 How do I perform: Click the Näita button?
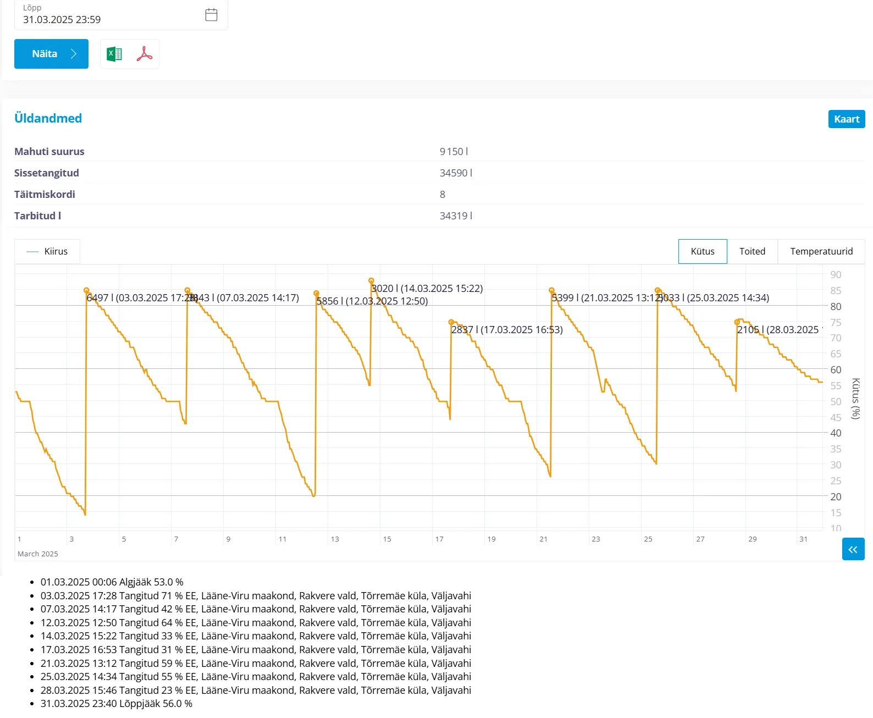[x=51, y=54]
